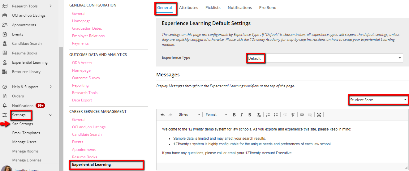
Task: Click the Remove Format icon
Action: click(259, 115)
